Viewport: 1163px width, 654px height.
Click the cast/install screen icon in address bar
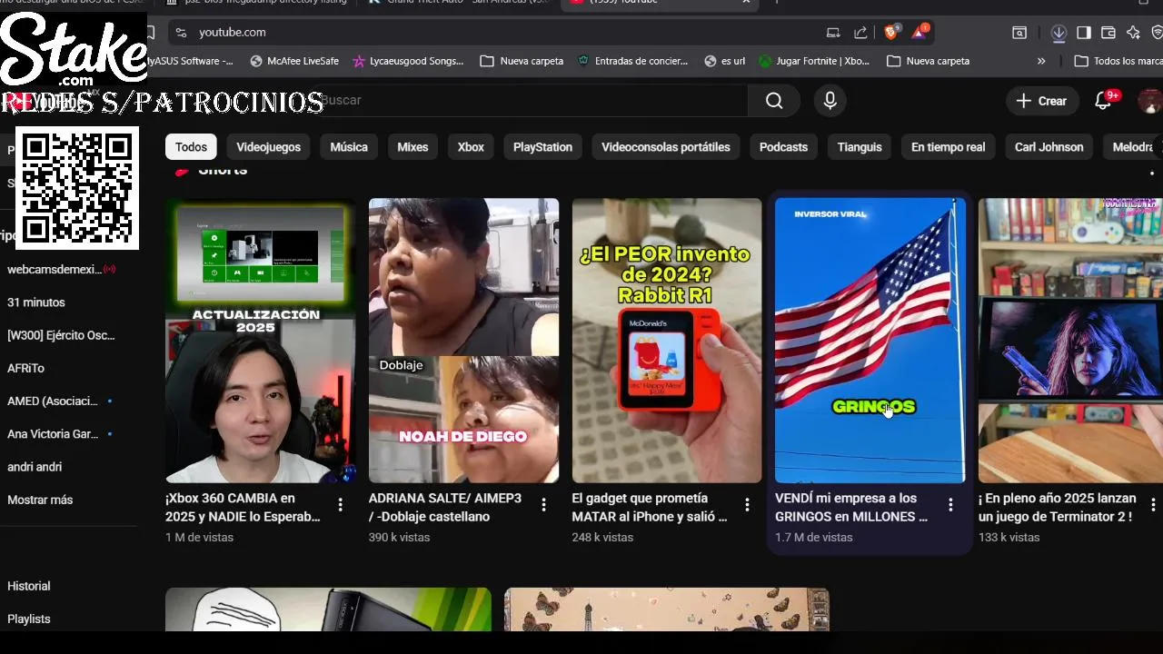tap(833, 33)
